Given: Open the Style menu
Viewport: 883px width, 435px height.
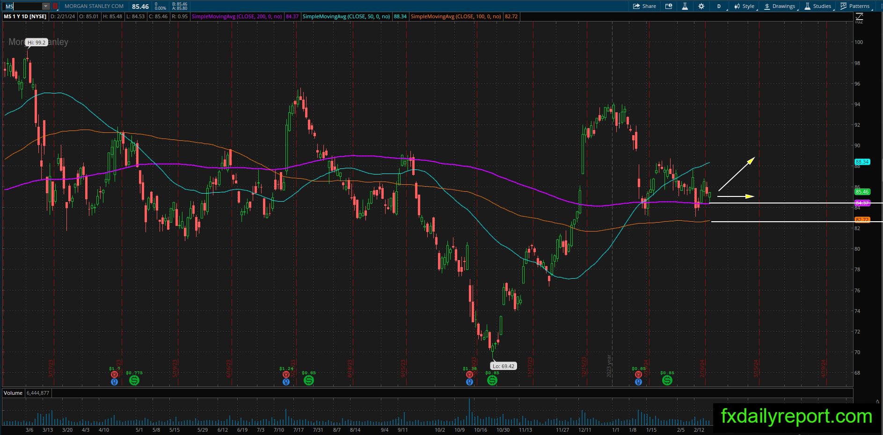Looking at the screenshot, I should 744,6.
